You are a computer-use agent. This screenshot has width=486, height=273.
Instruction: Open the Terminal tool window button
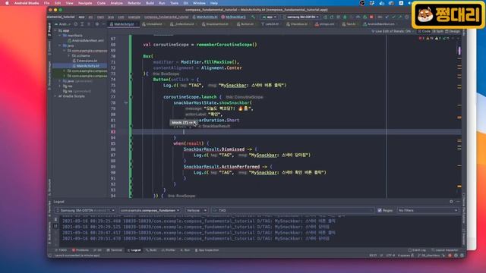(115, 250)
